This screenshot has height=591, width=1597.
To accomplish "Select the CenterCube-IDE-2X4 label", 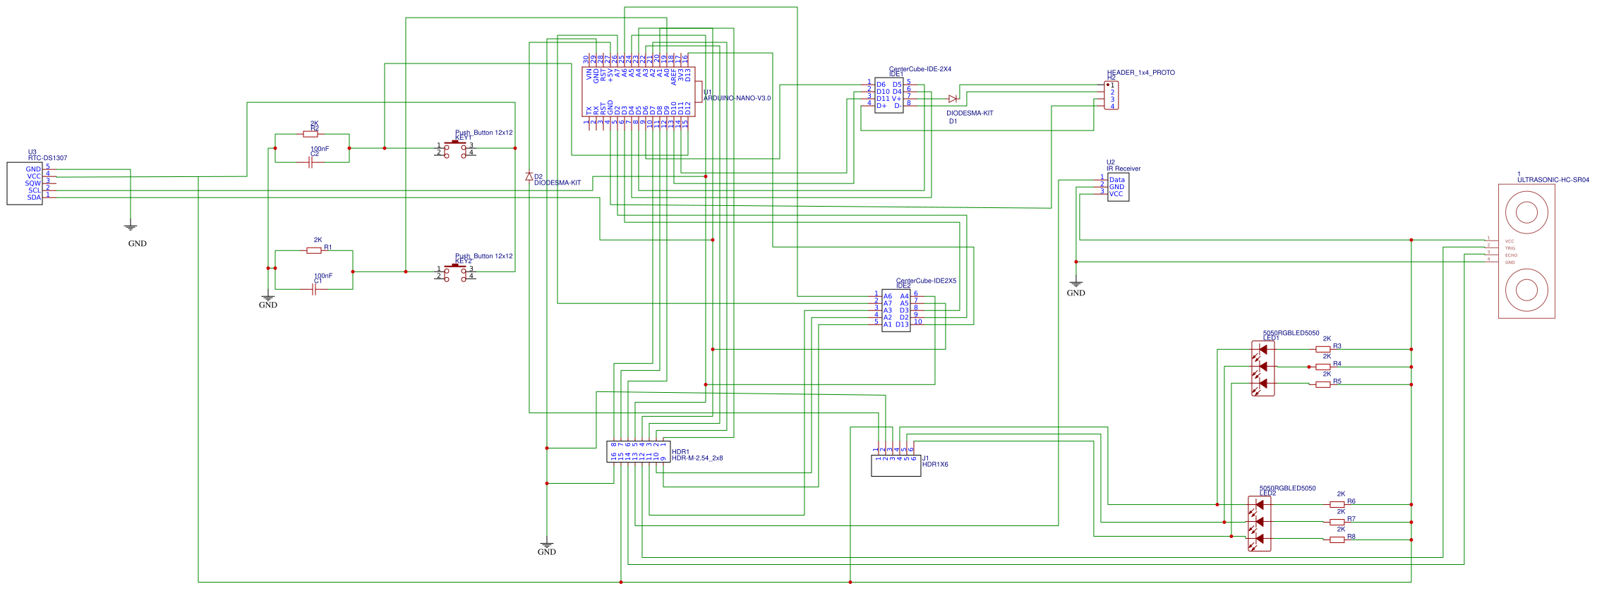I will 920,69.
